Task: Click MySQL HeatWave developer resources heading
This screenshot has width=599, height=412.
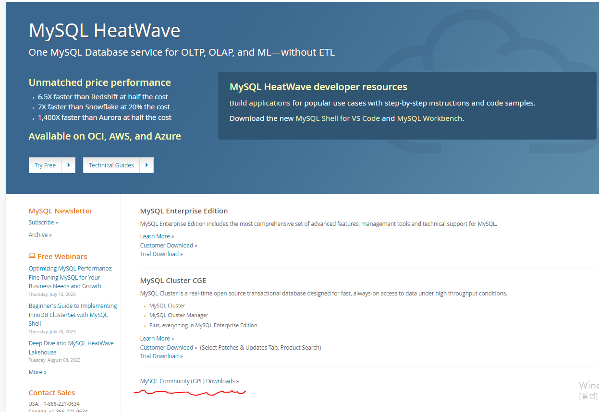Action: [x=318, y=87]
